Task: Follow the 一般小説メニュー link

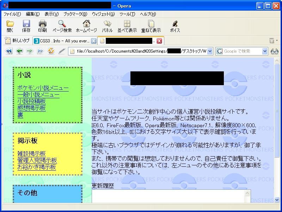Action: (38, 95)
